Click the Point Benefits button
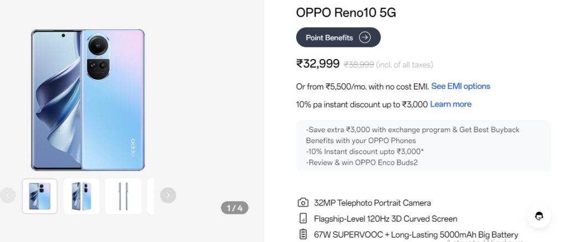Viewport: 567px width, 242px height. pyautogui.click(x=338, y=38)
